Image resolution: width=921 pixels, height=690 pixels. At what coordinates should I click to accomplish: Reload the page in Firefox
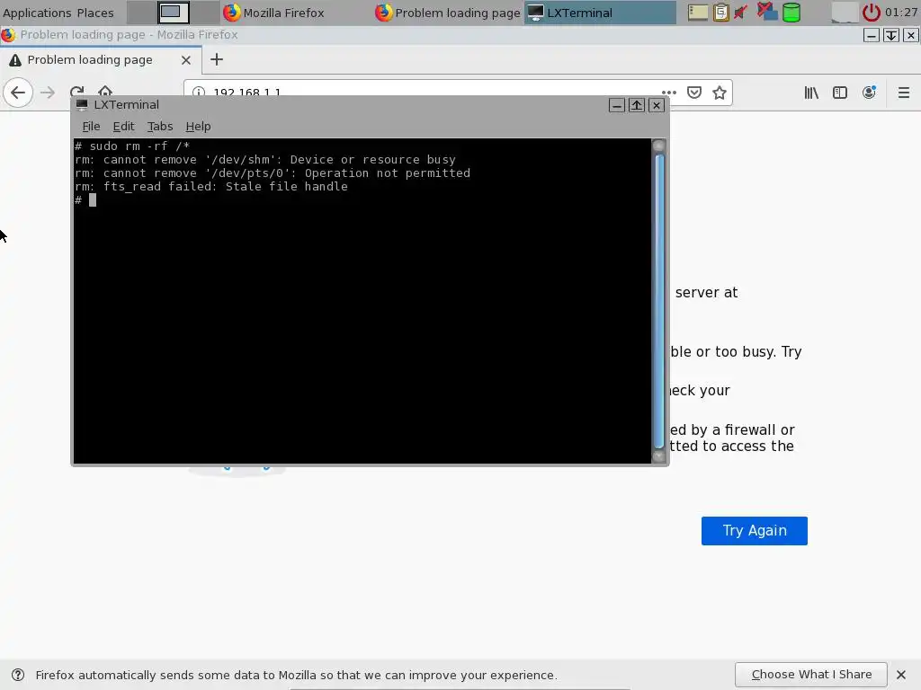(x=77, y=91)
